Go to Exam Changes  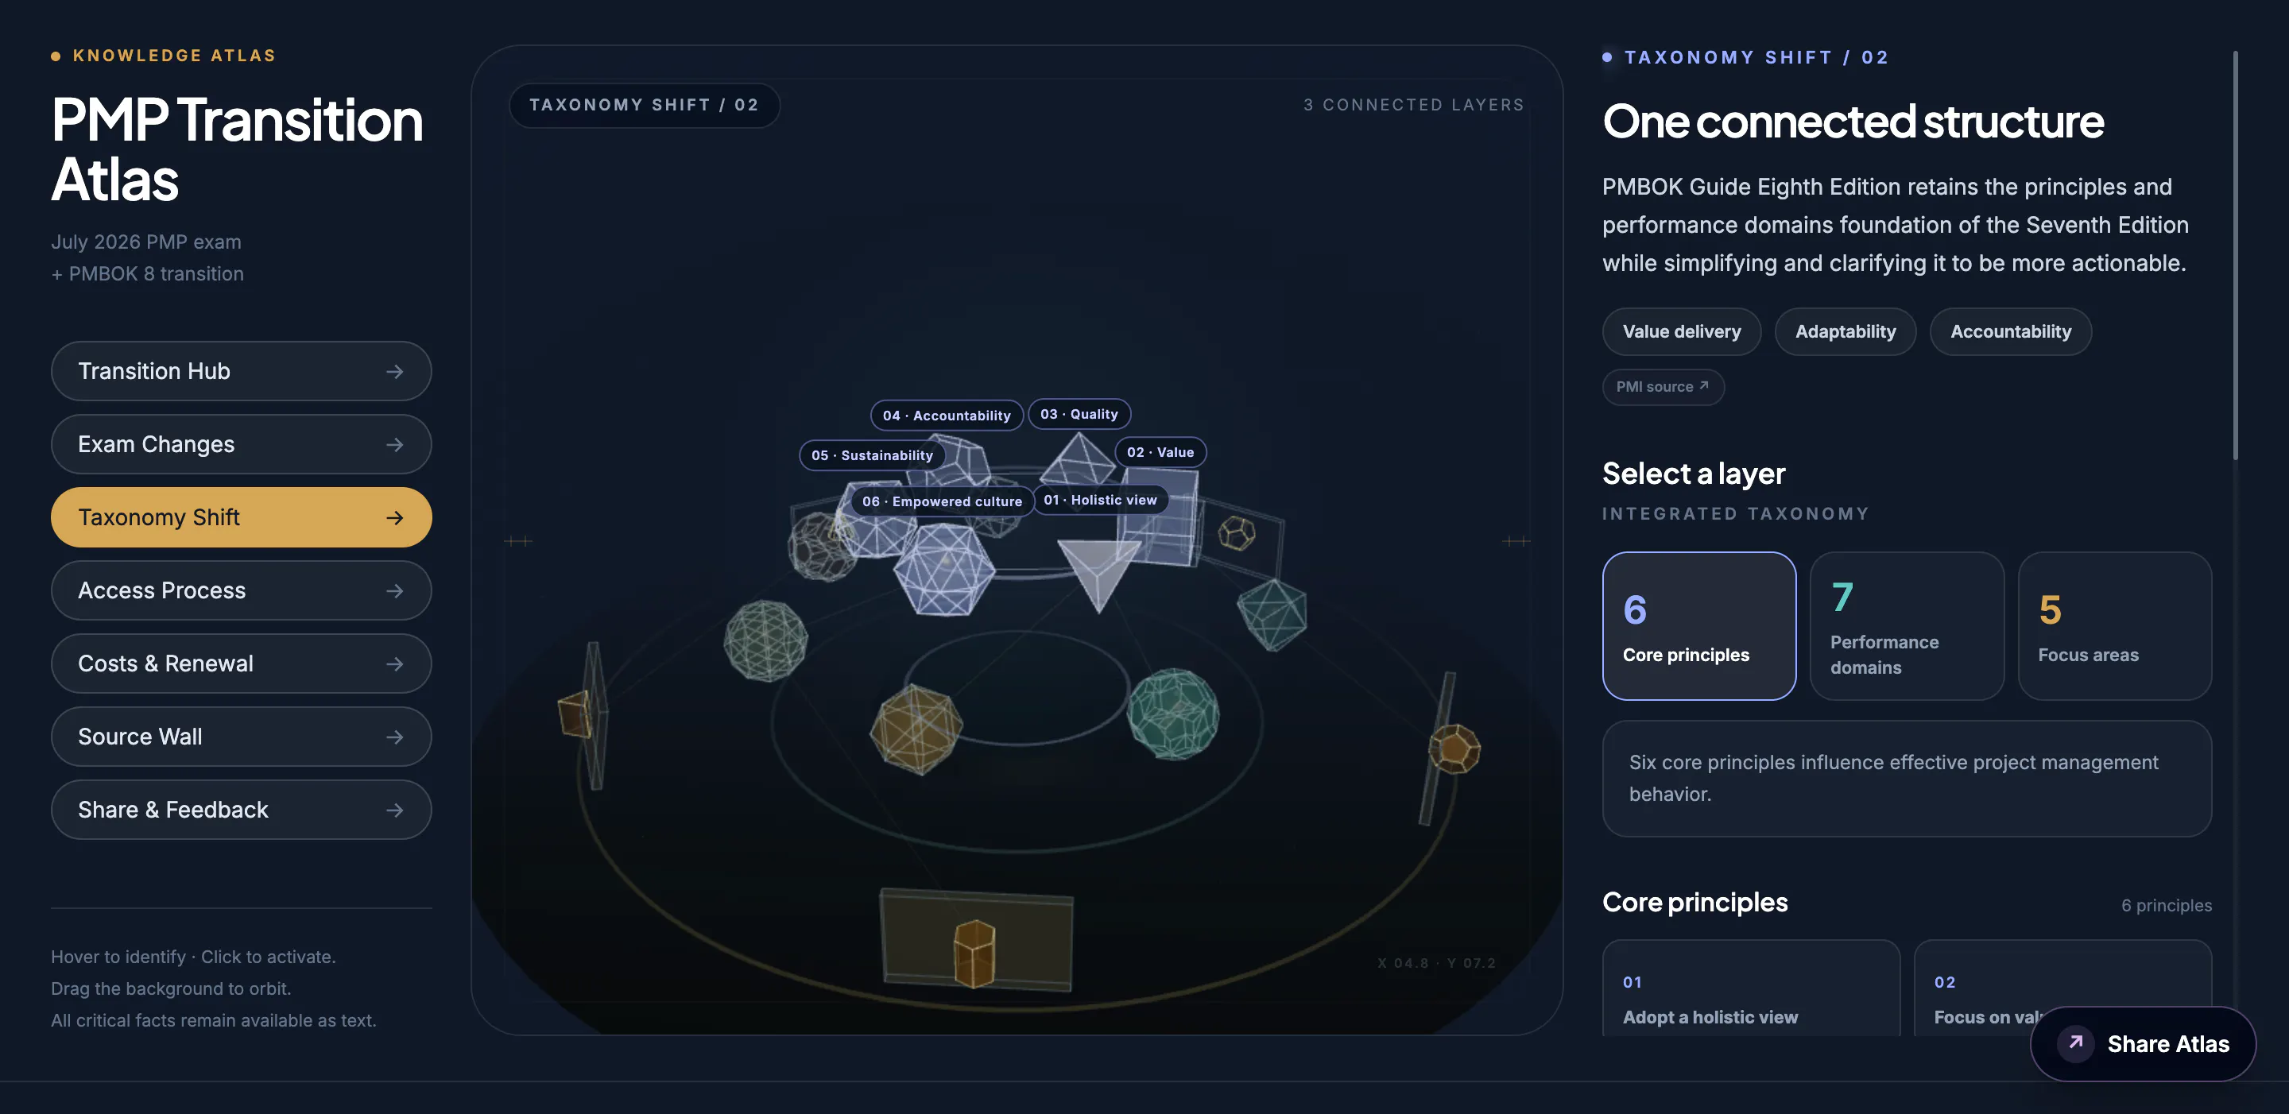point(241,444)
